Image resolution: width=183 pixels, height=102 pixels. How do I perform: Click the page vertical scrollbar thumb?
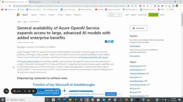(182, 20)
